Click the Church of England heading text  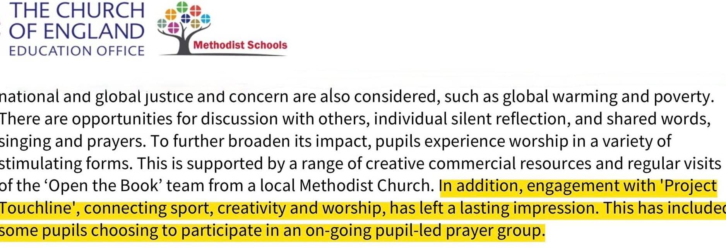[76, 21]
